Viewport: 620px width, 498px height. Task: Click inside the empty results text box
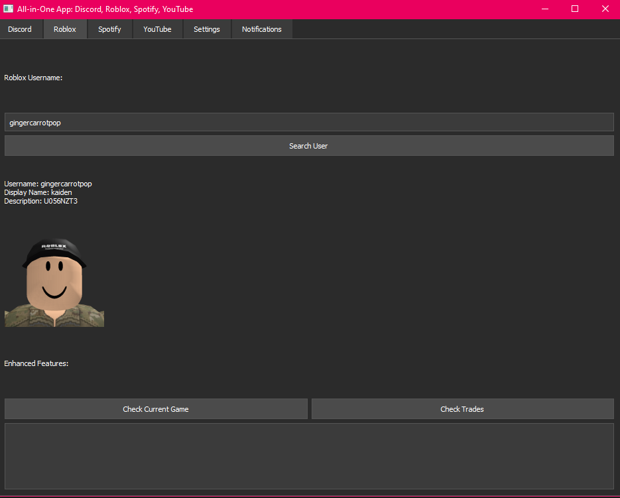click(x=309, y=456)
